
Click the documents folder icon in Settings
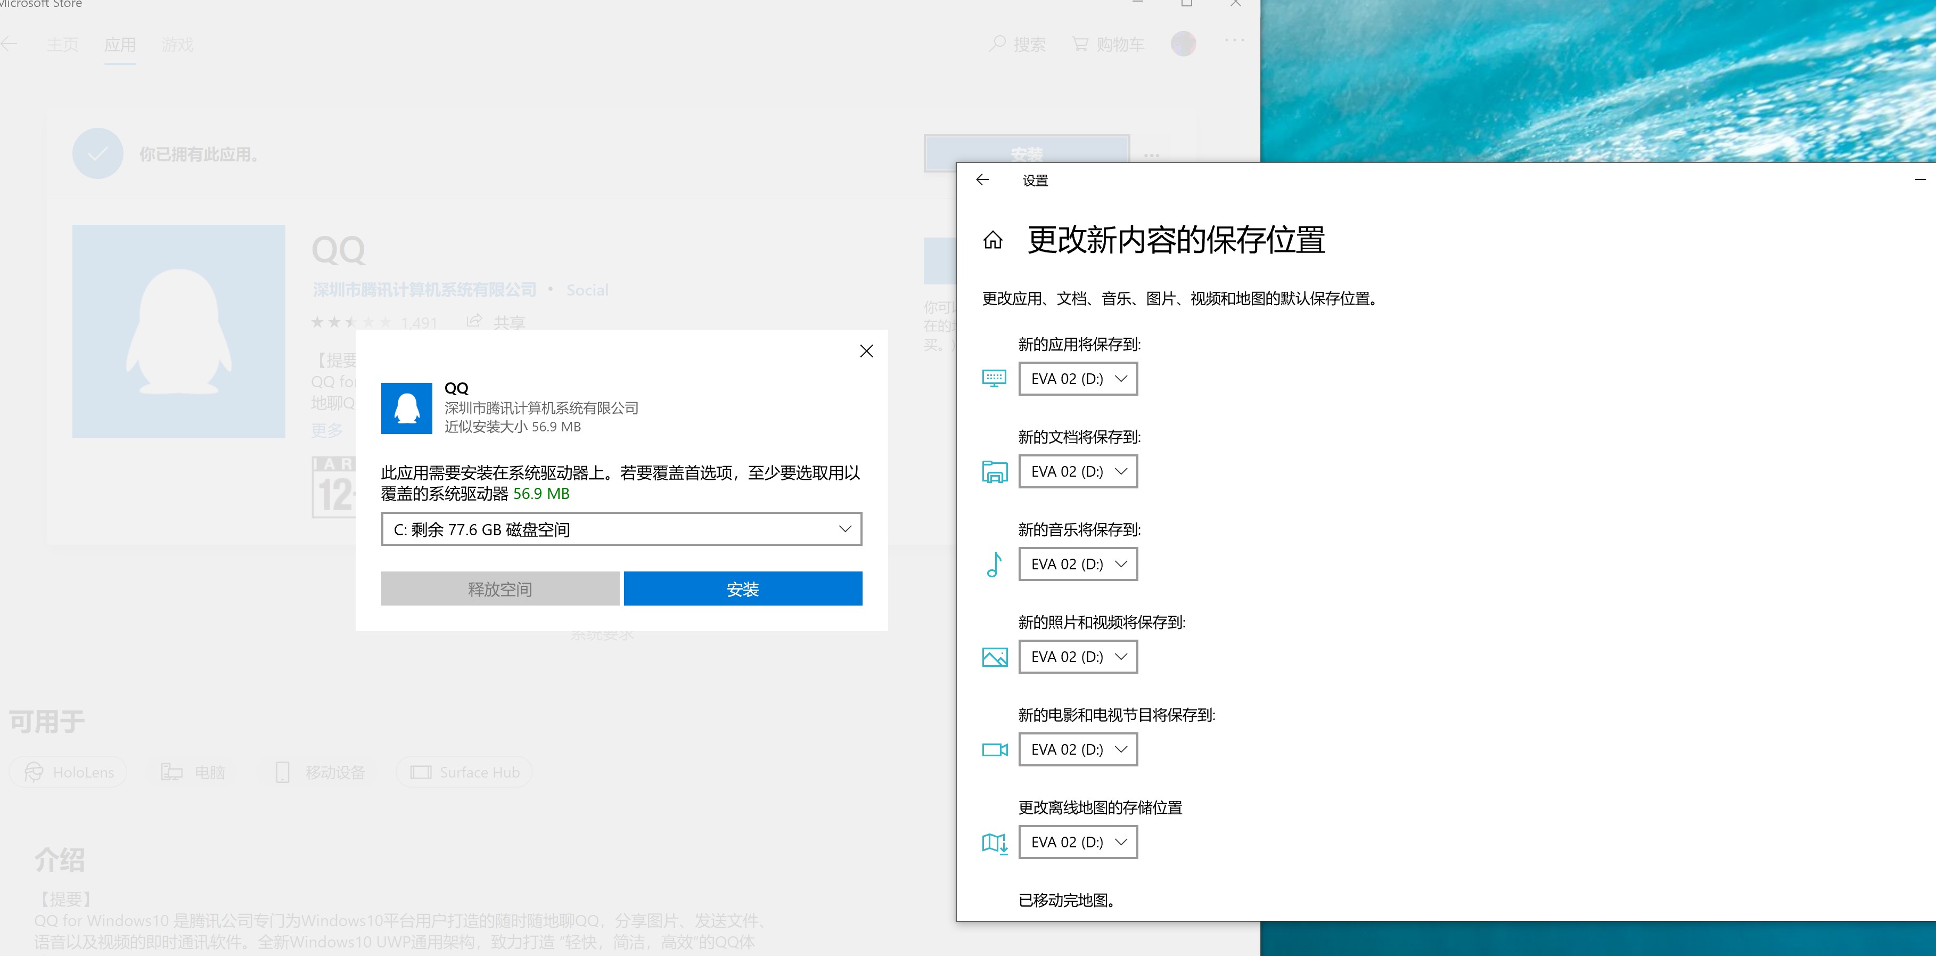click(994, 471)
